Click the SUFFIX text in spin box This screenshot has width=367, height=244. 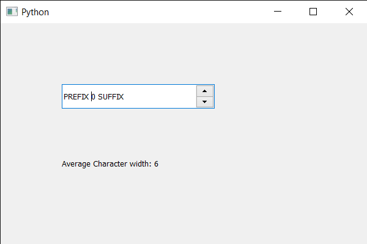point(111,96)
